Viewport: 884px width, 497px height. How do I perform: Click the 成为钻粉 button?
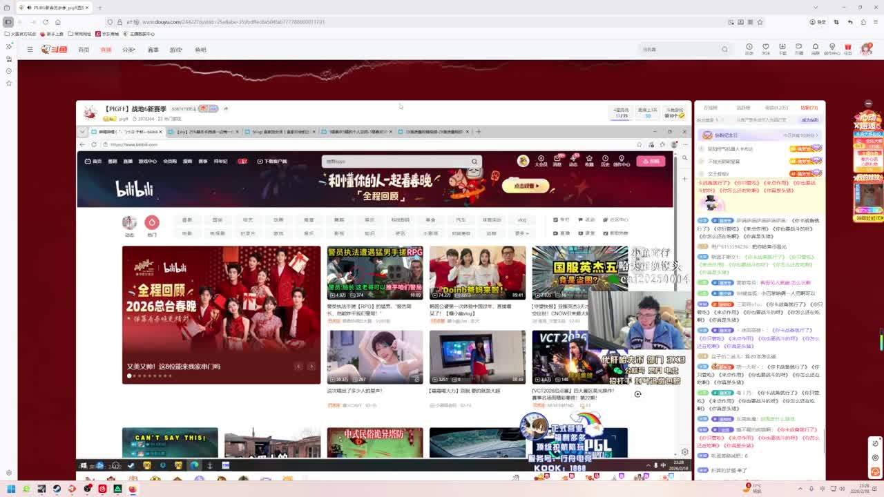809,120
